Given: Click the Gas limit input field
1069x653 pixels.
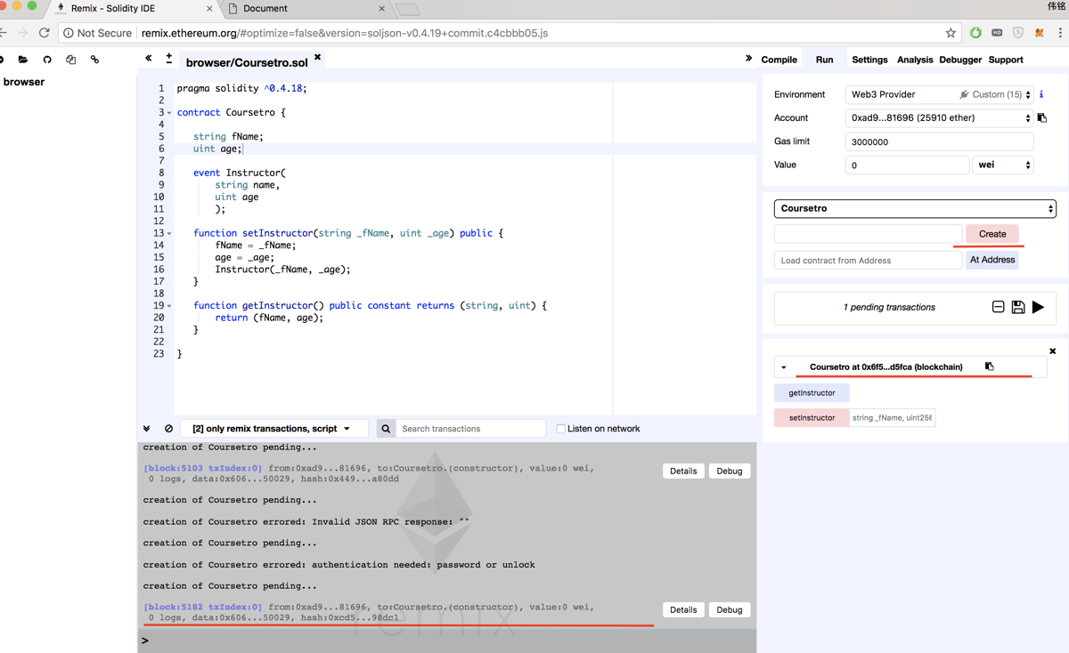Looking at the screenshot, I should (938, 141).
